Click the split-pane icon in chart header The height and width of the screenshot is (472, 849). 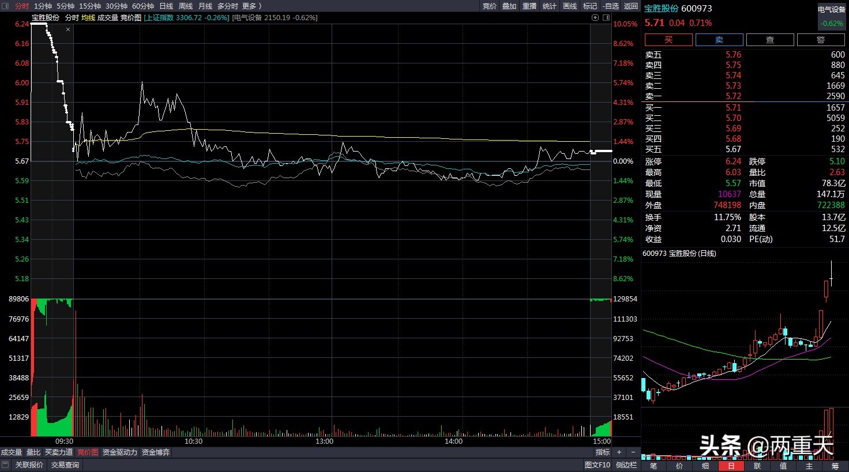coord(606,18)
